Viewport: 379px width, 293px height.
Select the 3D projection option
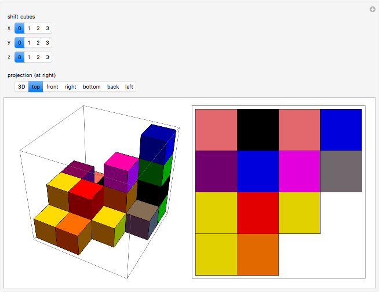tap(21, 87)
